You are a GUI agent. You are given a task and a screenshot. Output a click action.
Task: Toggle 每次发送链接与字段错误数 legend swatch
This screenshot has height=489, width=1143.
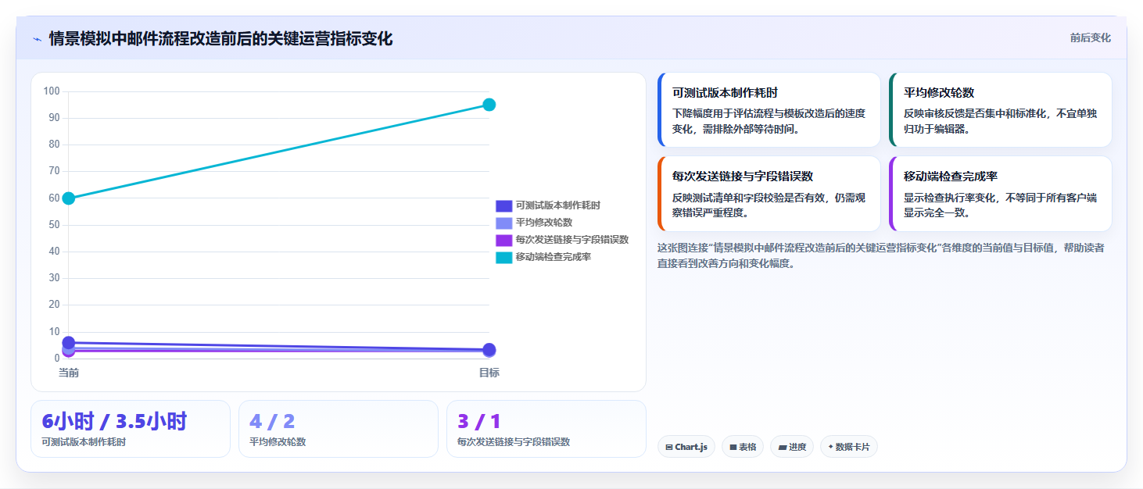coord(504,240)
